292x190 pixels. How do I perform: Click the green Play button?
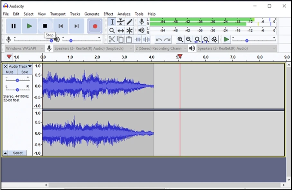click(x=29, y=26)
